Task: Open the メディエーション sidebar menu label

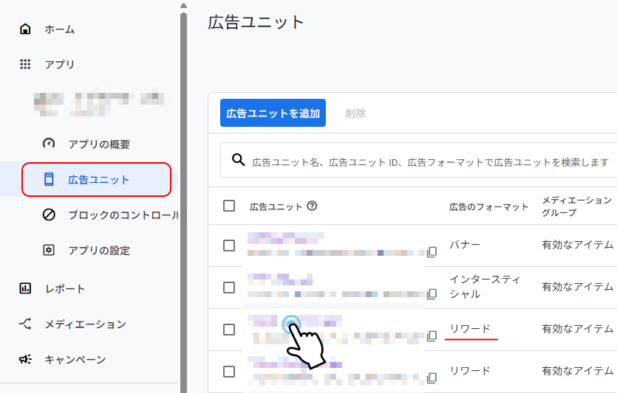Action: click(85, 324)
